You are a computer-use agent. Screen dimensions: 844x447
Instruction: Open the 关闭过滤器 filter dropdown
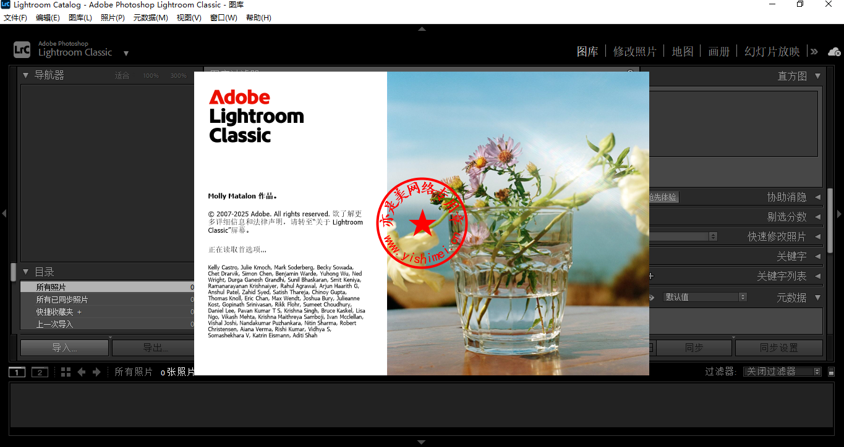782,372
